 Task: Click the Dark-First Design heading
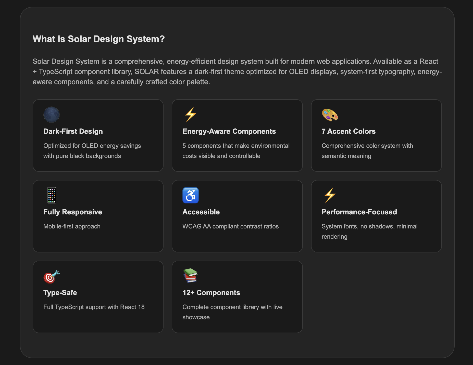coord(73,131)
